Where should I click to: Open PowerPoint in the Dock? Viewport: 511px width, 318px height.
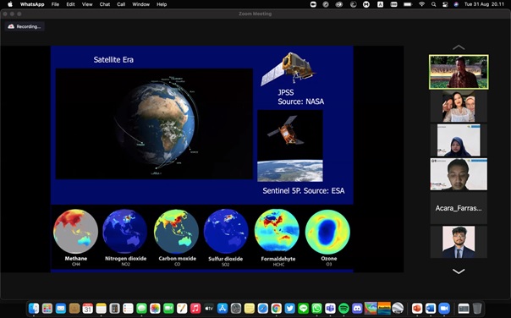point(417,308)
